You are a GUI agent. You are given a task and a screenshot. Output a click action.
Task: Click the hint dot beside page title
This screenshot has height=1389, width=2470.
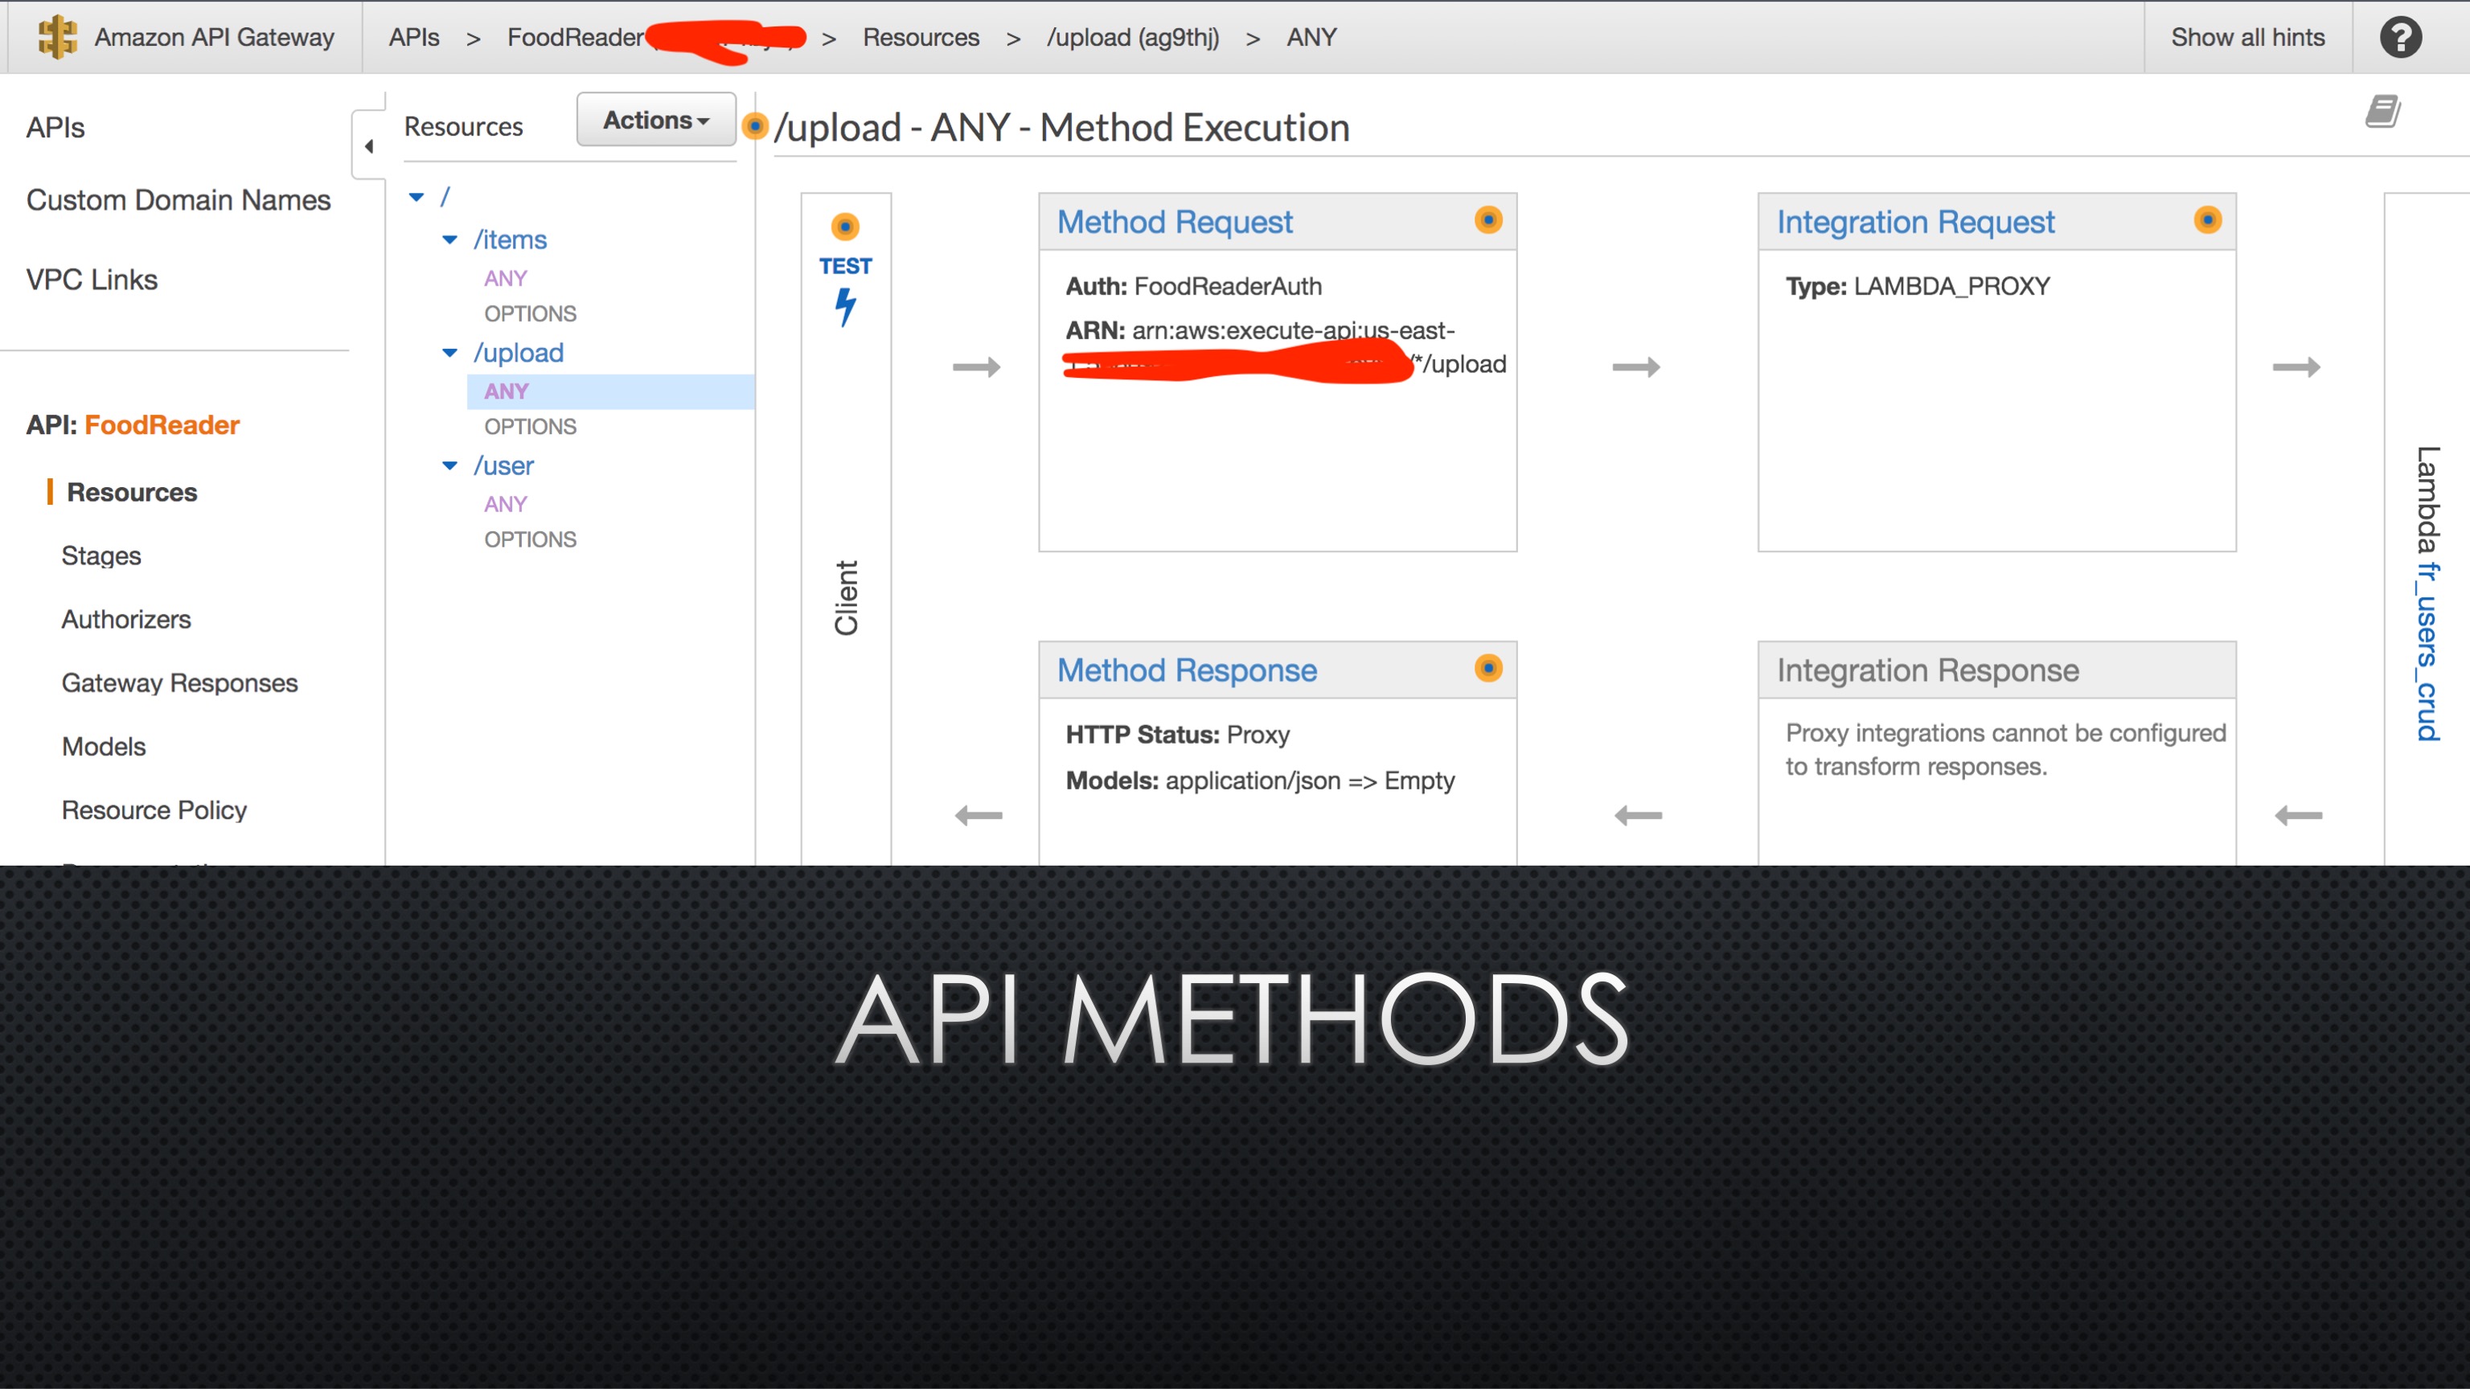[756, 125]
